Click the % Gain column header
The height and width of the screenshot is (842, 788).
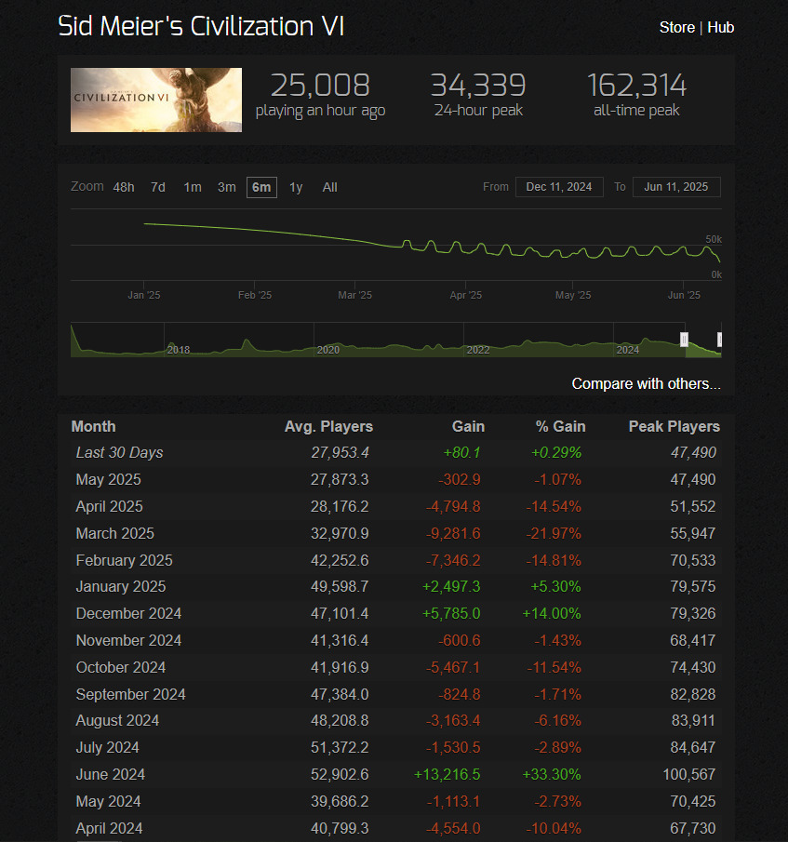coord(560,426)
